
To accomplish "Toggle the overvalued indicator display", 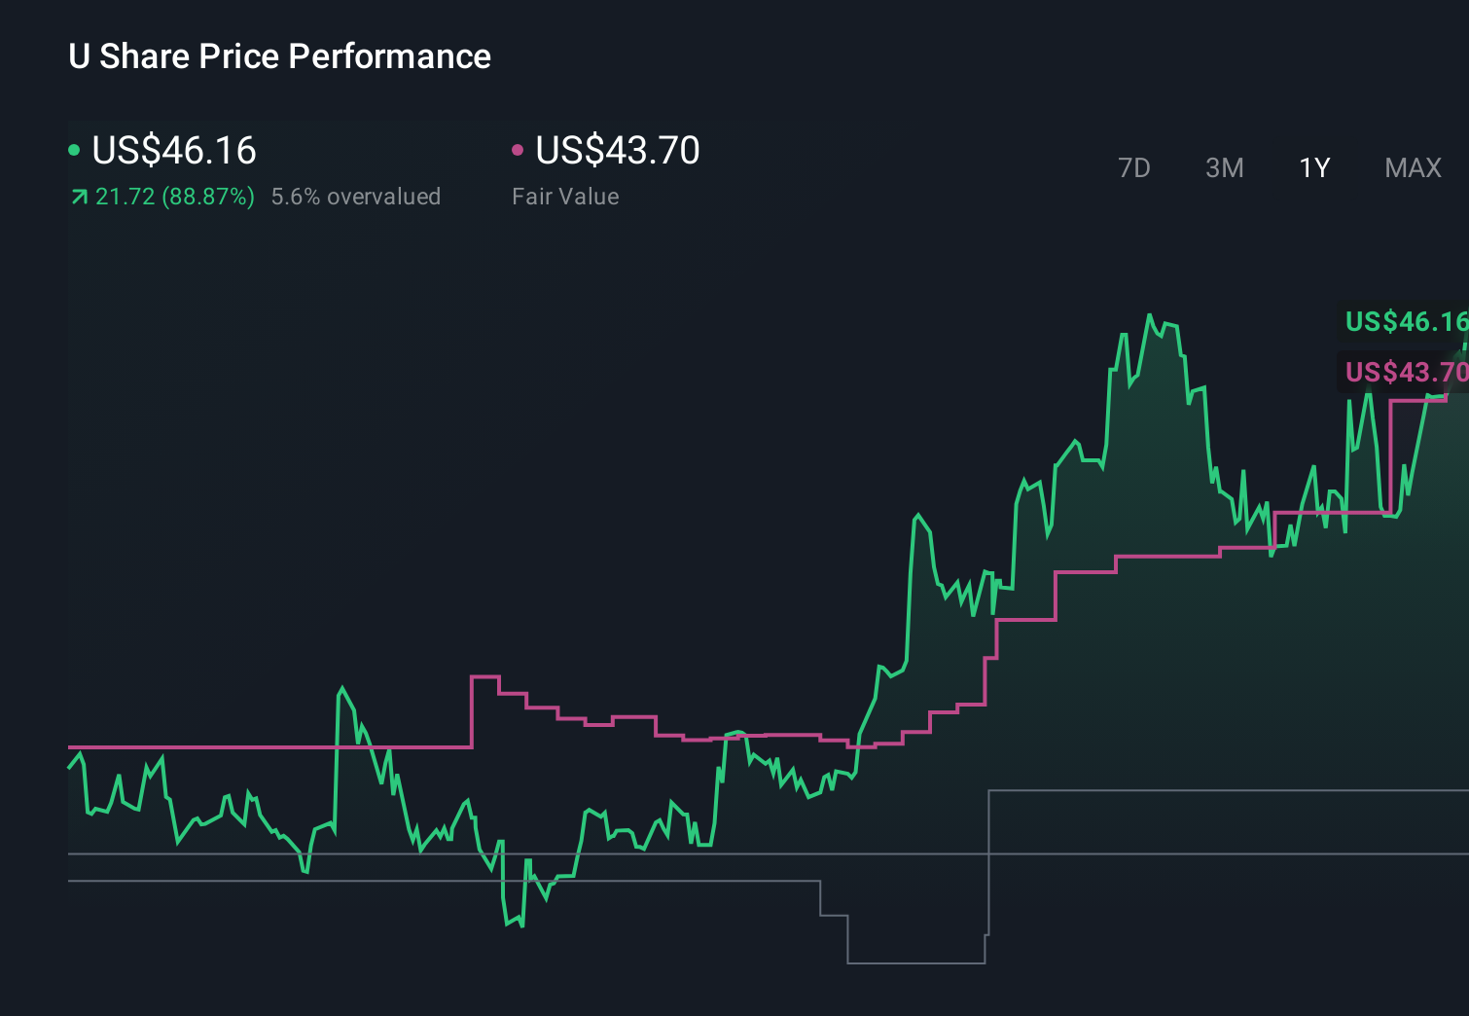I will tap(357, 196).
